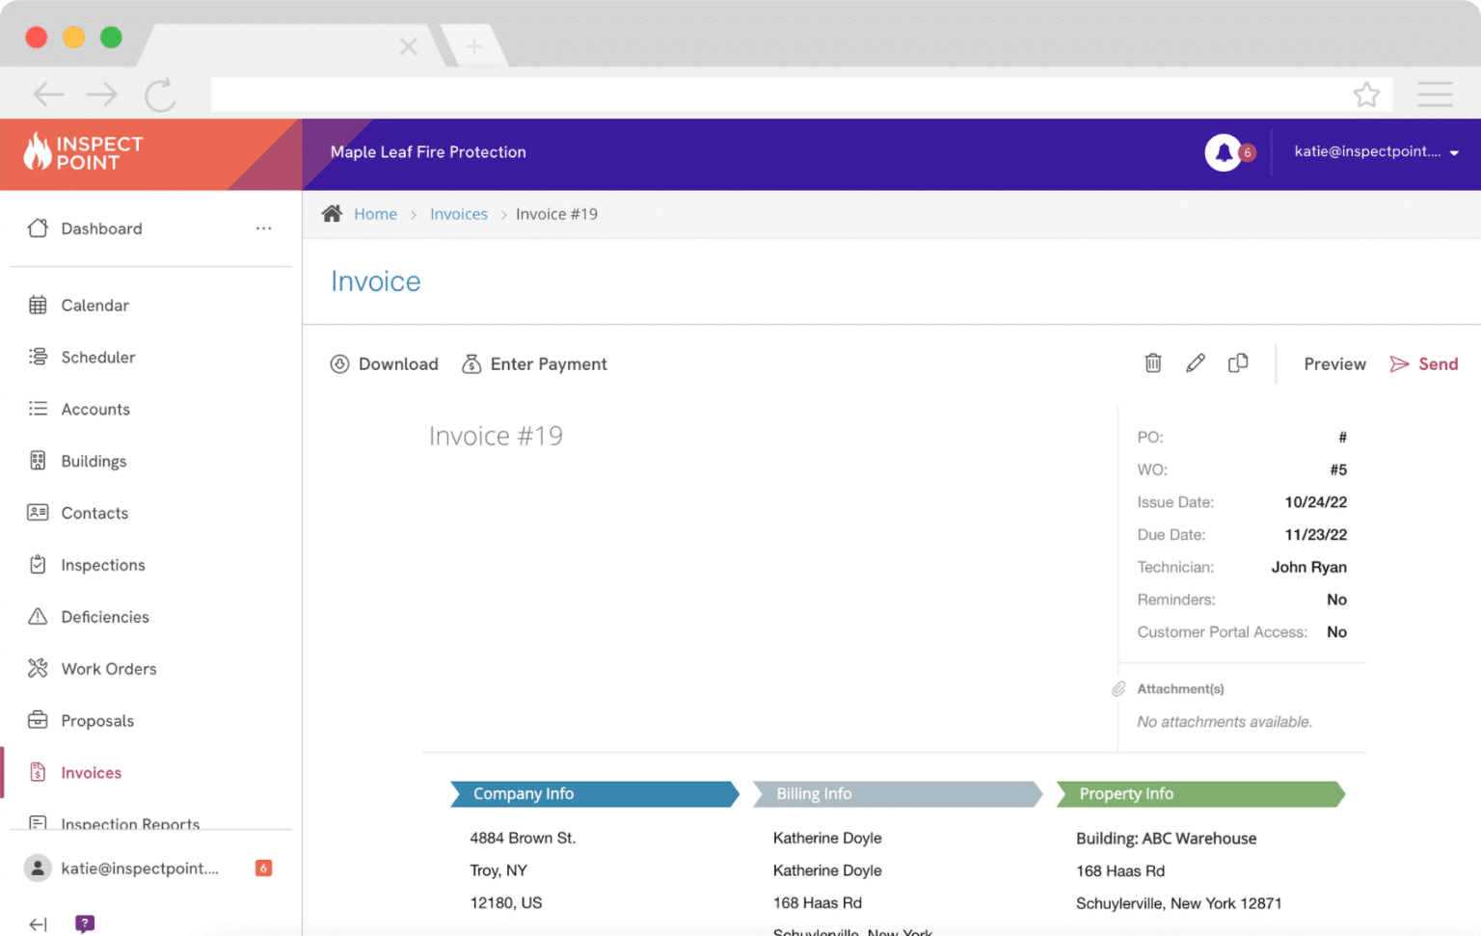Select the Download invoice icon

pyautogui.click(x=339, y=363)
